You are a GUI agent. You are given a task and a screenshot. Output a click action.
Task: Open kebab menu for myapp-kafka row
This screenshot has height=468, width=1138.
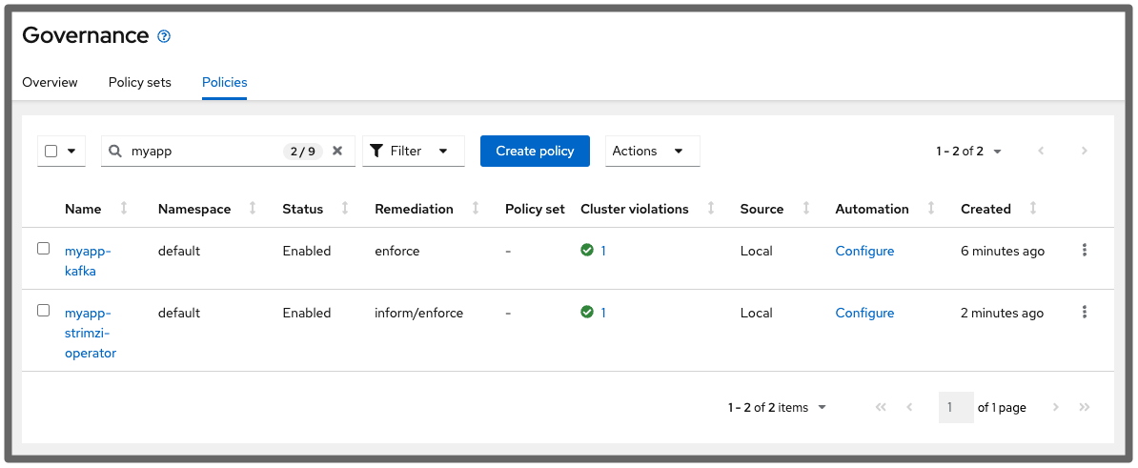tap(1085, 251)
